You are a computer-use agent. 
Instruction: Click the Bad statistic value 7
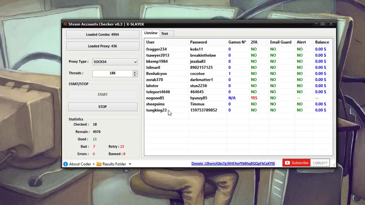pyautogui.click(x=94, y=147)
